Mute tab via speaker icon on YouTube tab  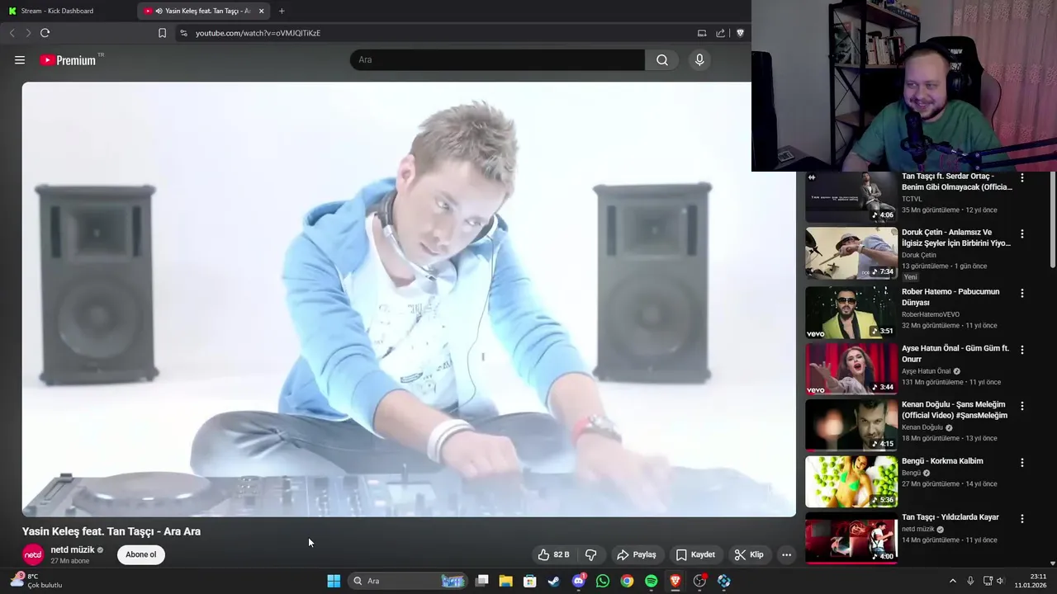pyautogui.click(x=159, y=11)
